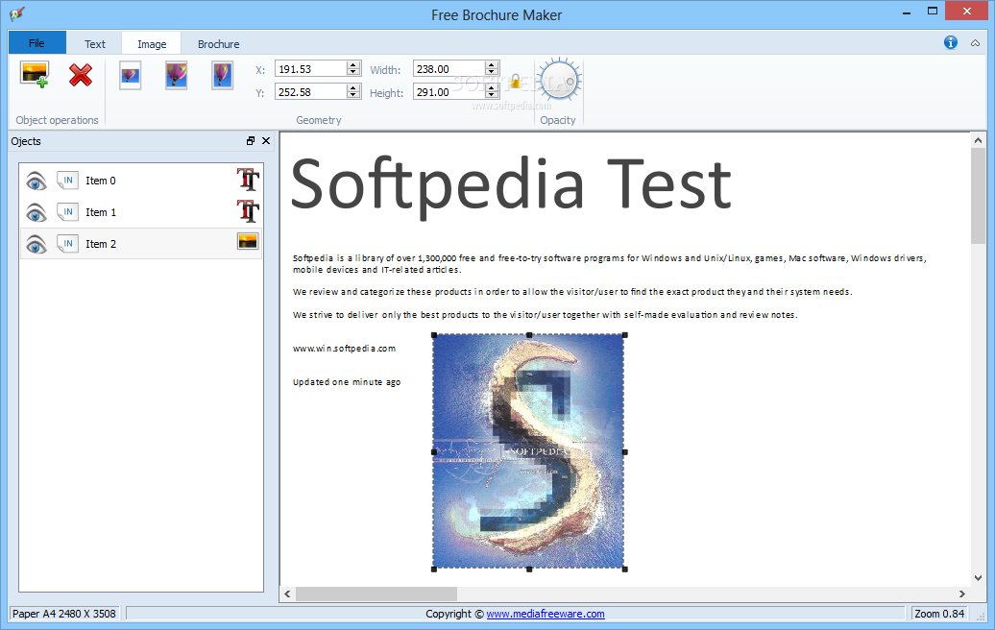995x630 pixels.
Task: Choose the small centered balloon fit icon
Action: [x=130, y=76]
